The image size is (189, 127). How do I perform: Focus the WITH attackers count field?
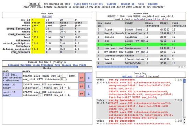coord(63,79)
